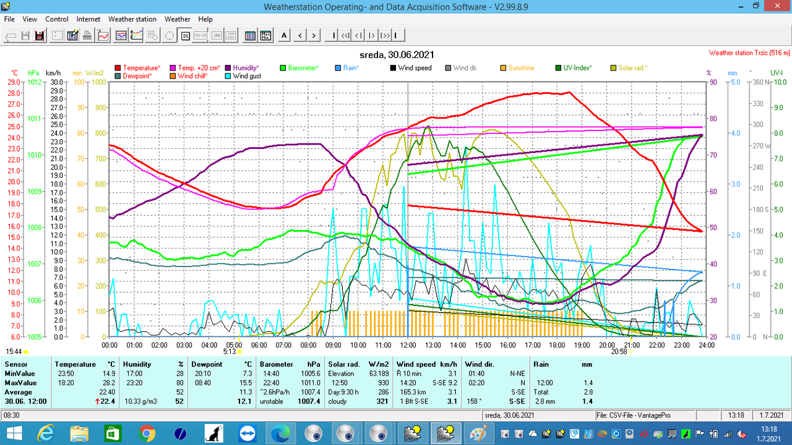Open the Internet menu
Viewport: 792px width, 445px height.
(x=88, y=19)
